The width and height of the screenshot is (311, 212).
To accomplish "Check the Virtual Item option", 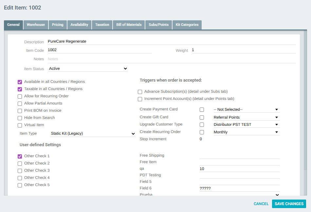I will 20,125.
